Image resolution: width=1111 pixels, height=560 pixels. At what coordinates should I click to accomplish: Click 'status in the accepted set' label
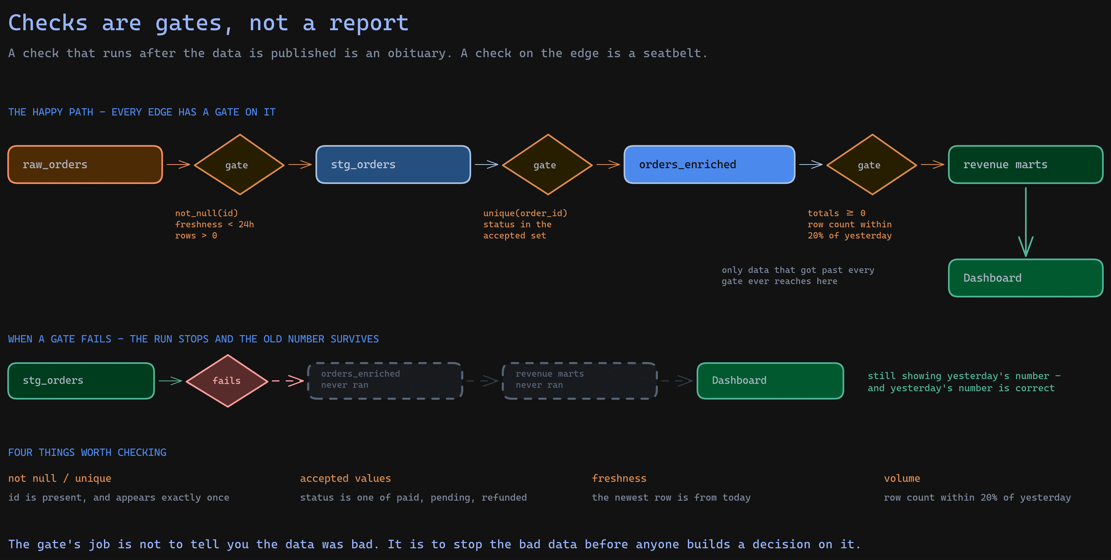click(517, 230)
